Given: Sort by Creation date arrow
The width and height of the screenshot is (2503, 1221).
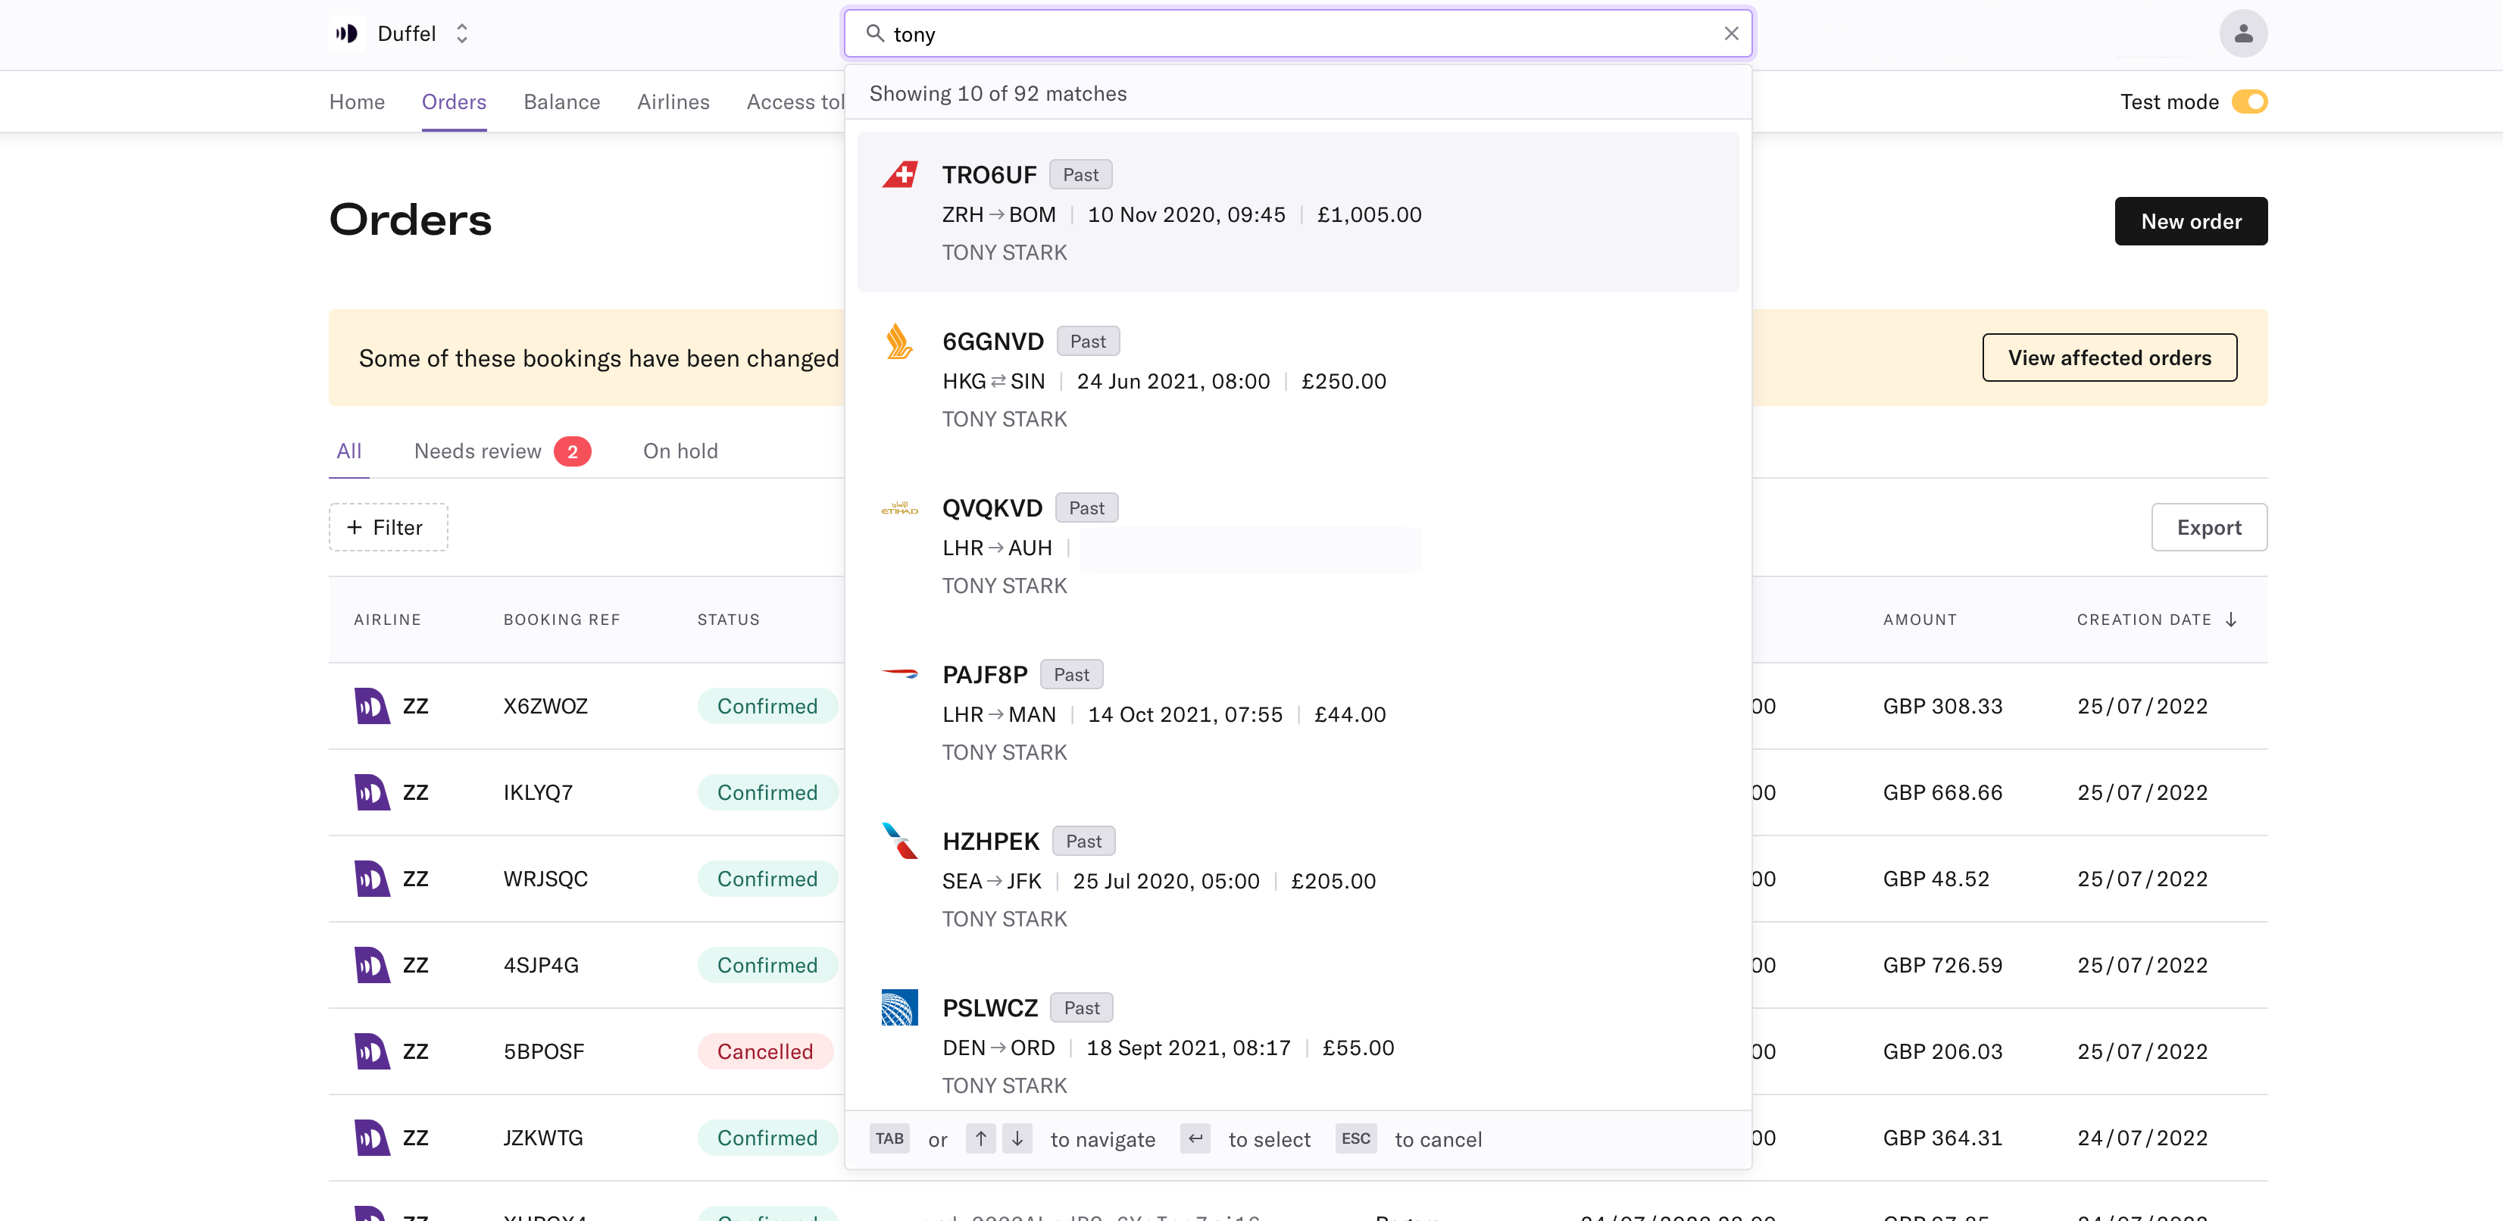Looking at the screenshot, I should pos(2231,620).
